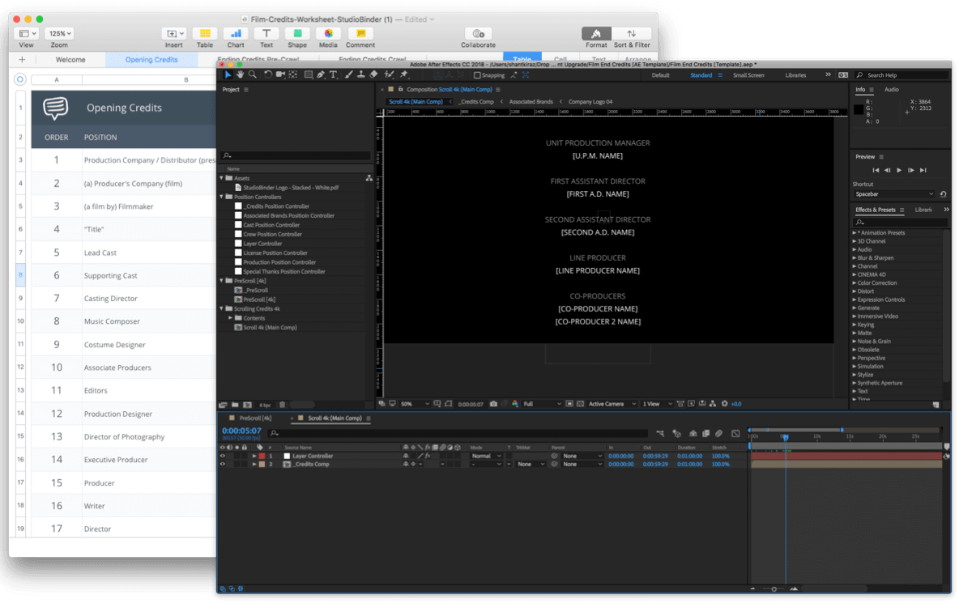Open Normal blend mode dropdown for Layer Controller

pyautogui.click(x=487, y=456)
